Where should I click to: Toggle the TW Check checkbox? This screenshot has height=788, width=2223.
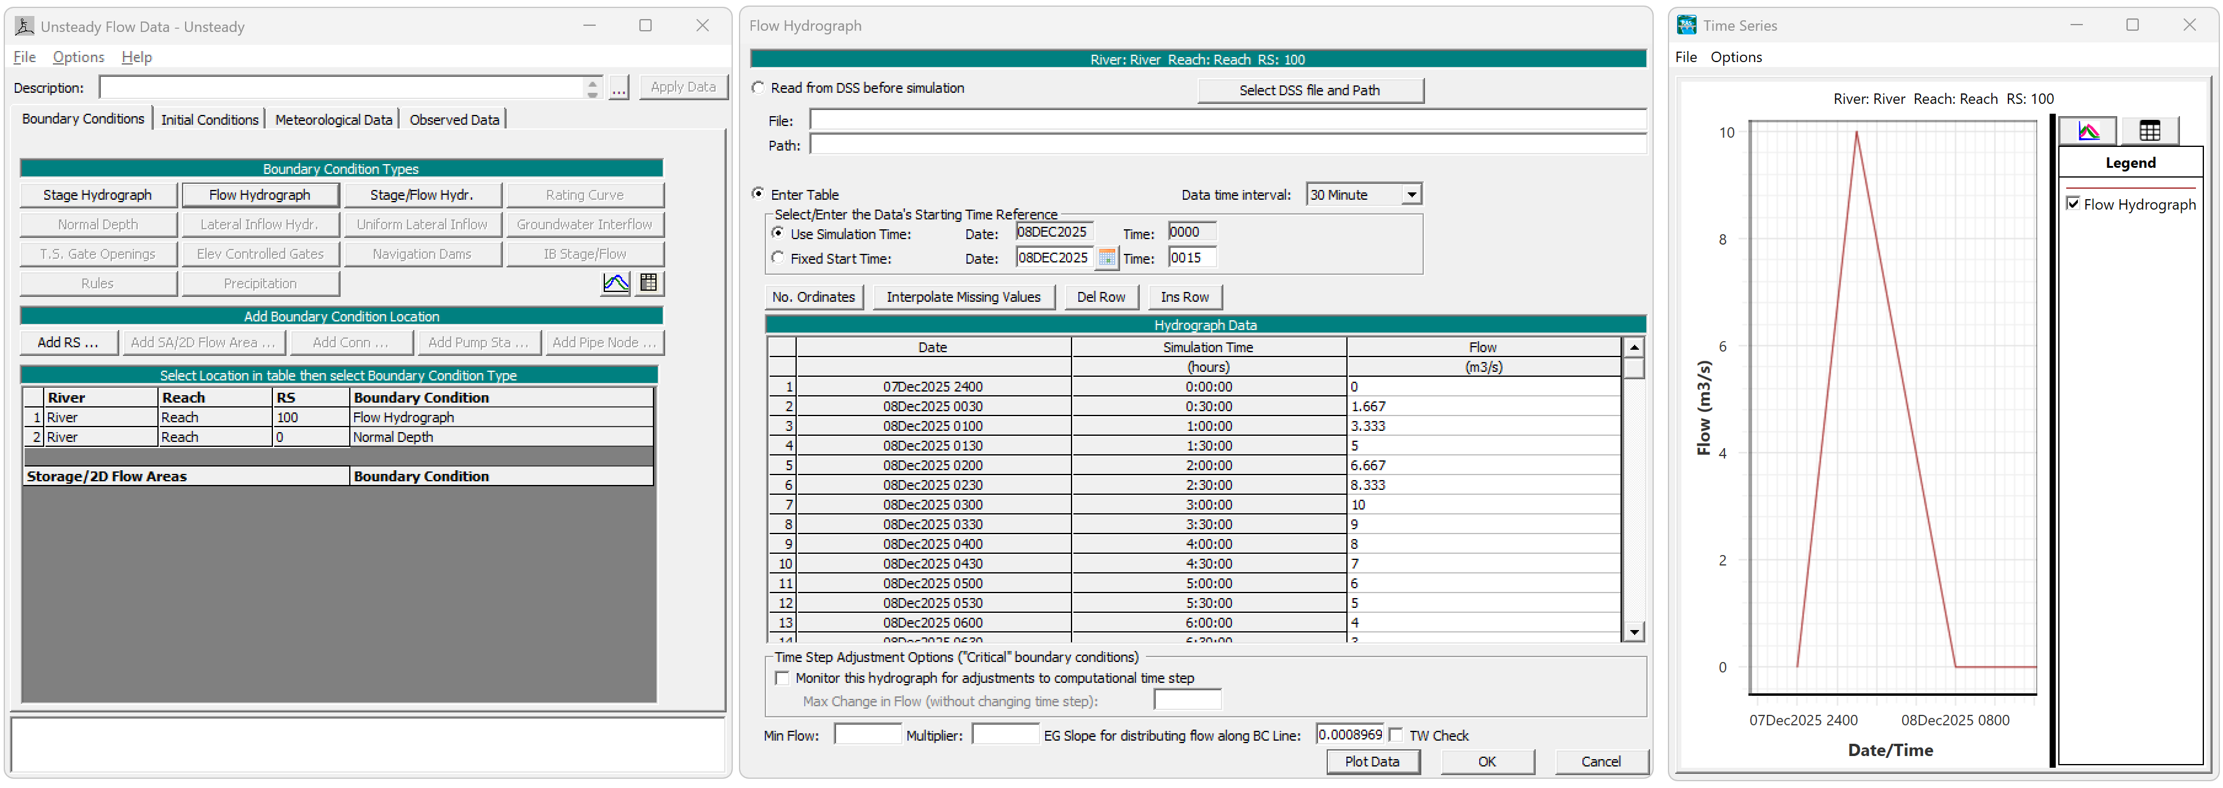(1396, 735)
